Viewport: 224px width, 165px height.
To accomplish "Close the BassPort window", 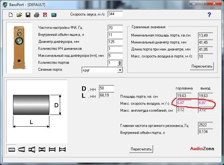I will tap(214, 3).
